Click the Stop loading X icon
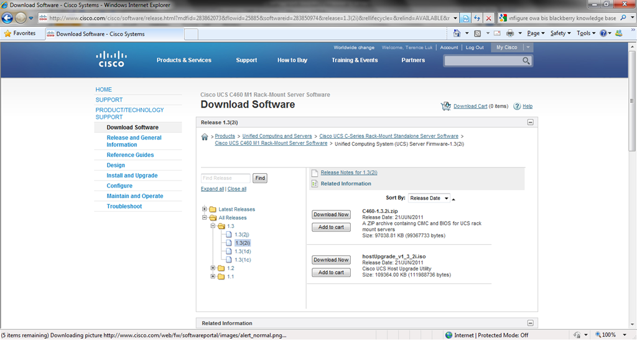Image resolution: width=637 pixels, height=340 pixels. click(x=489, y=19)
